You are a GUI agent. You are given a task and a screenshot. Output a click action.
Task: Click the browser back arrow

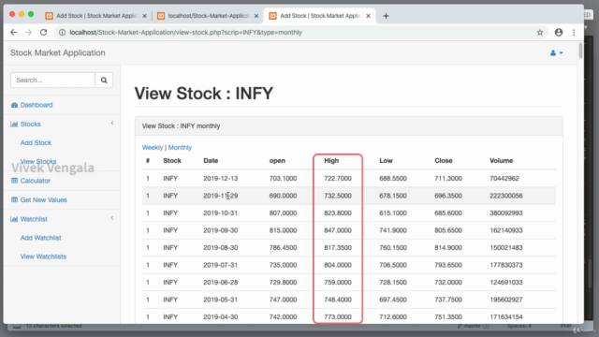pos(14,33)
